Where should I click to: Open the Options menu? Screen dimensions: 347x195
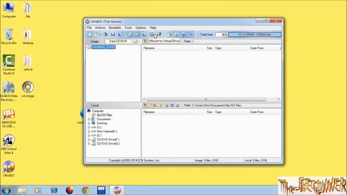pos(141,28)
